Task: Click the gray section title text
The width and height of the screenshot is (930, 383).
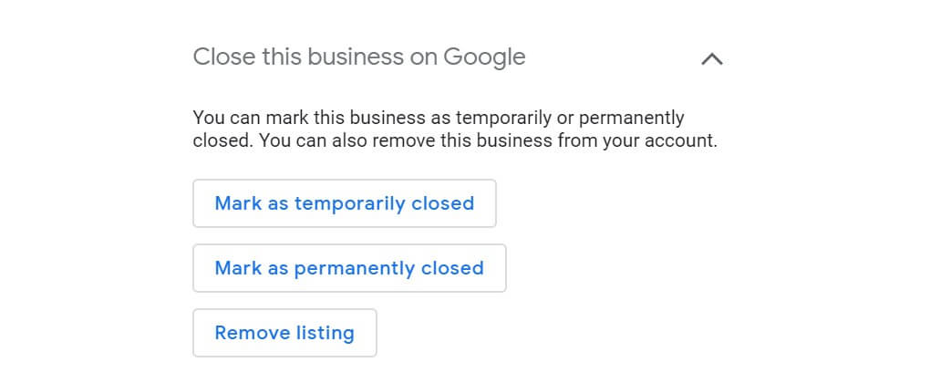Action: (x=359, y=57)
